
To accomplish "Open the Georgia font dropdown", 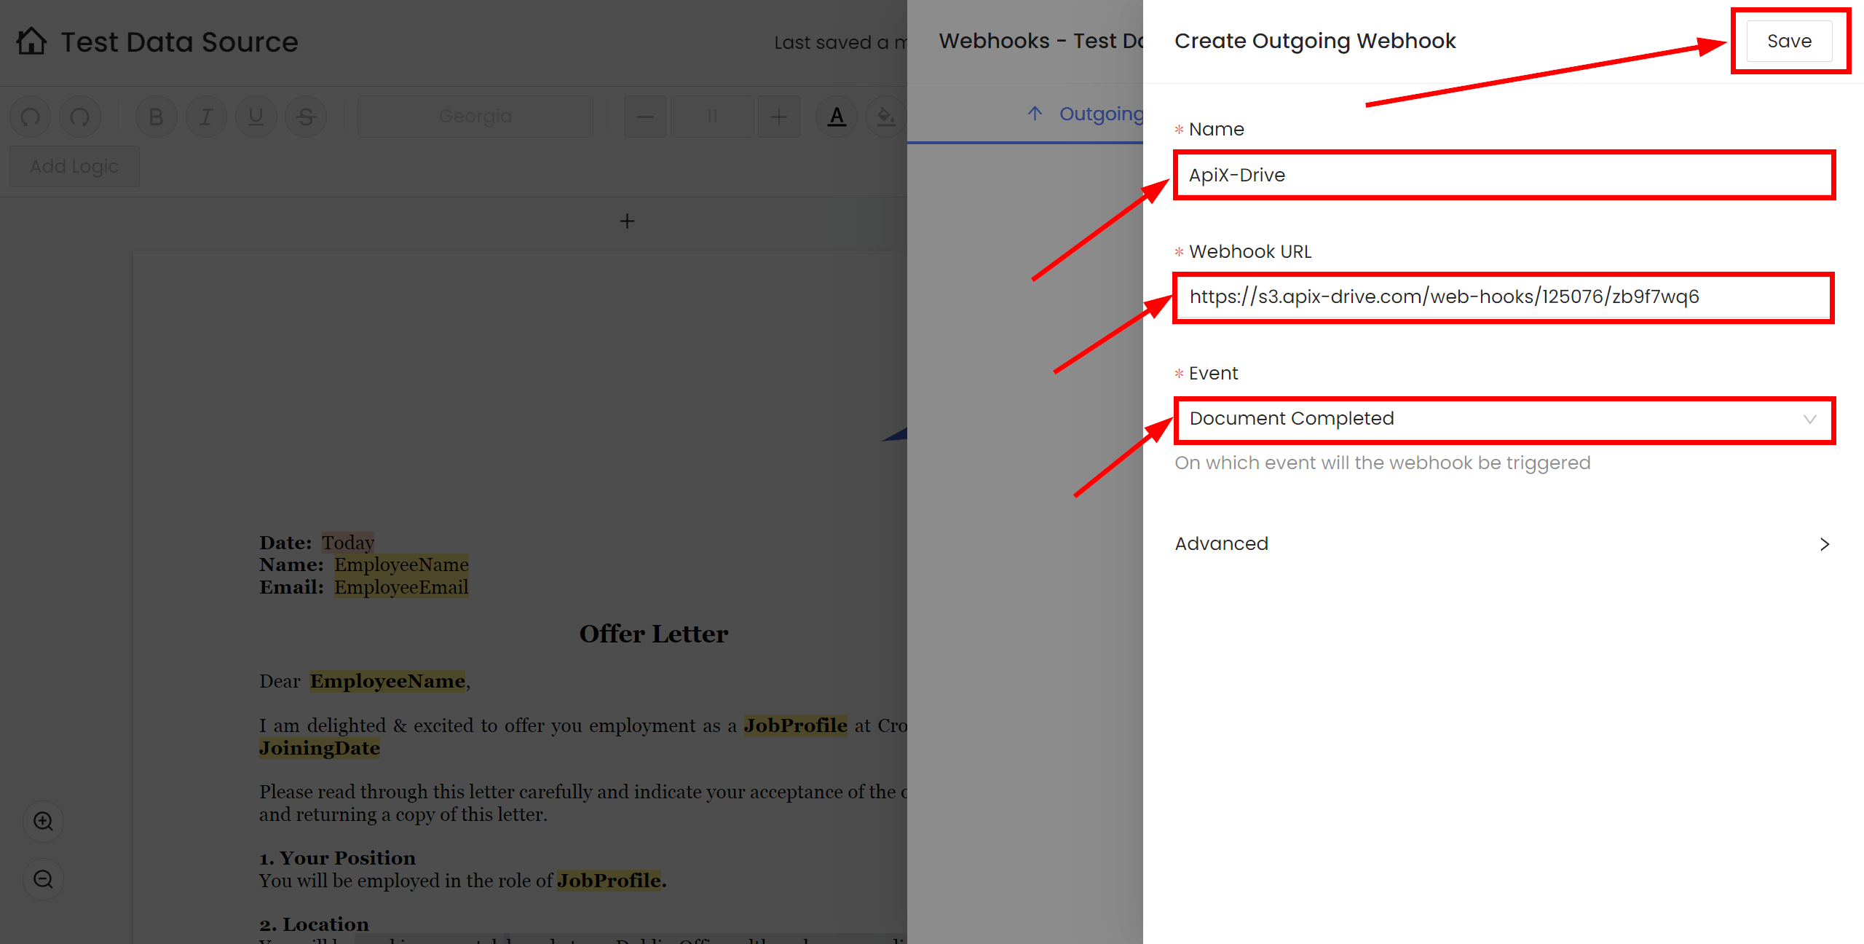I will 475,117.
